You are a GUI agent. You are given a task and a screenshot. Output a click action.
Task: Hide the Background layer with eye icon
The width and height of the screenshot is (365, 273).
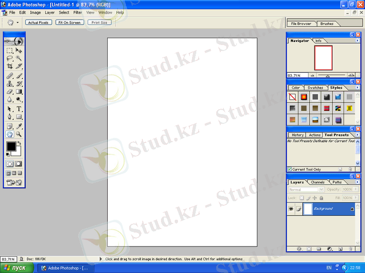(x=290, y=209)
